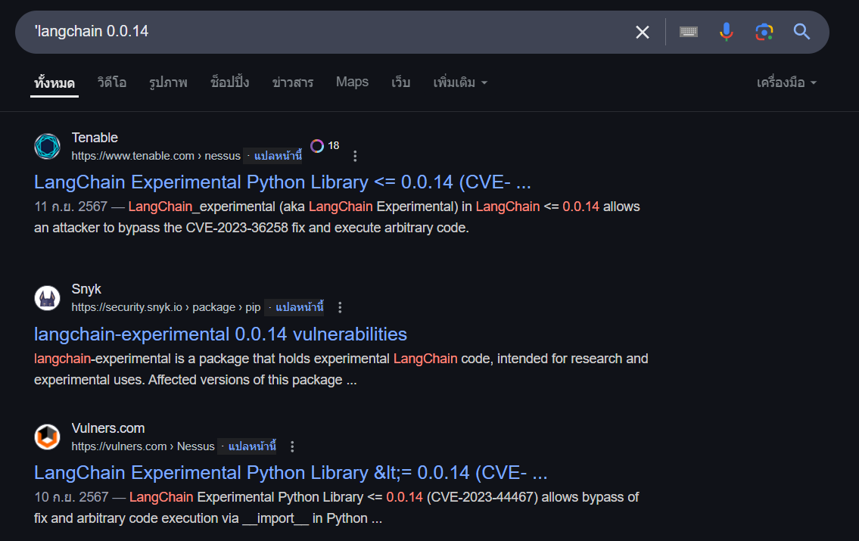This screenshot has width=859, height=541.
Task: Click the magnifying glass search button
Action: (801, 32)
